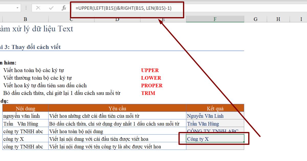Select column H header
The image size is (307, 161).
[278, 19]
